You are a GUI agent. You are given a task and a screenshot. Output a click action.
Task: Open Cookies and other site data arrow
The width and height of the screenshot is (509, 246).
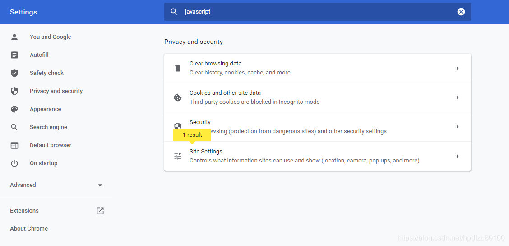(x=458, y=97)
